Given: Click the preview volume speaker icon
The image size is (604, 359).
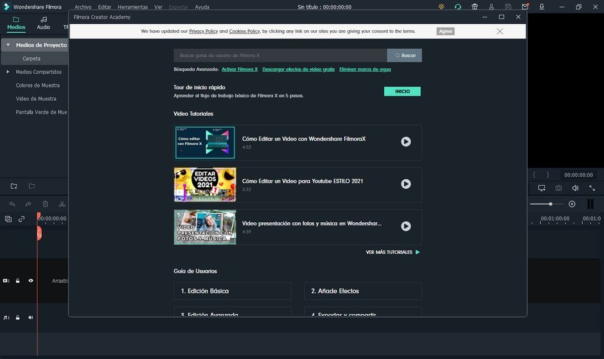Looking at the screenshot, I should coord(575,188).
